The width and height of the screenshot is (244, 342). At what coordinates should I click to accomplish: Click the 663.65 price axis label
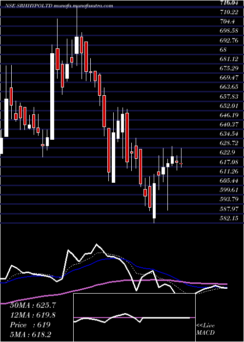(229, 87)
